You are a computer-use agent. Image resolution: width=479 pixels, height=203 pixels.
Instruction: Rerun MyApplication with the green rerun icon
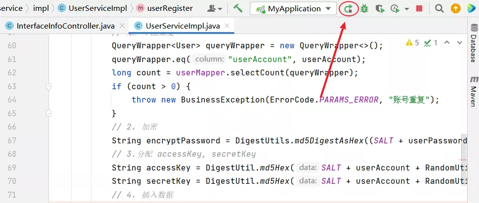tap(348, 9)
